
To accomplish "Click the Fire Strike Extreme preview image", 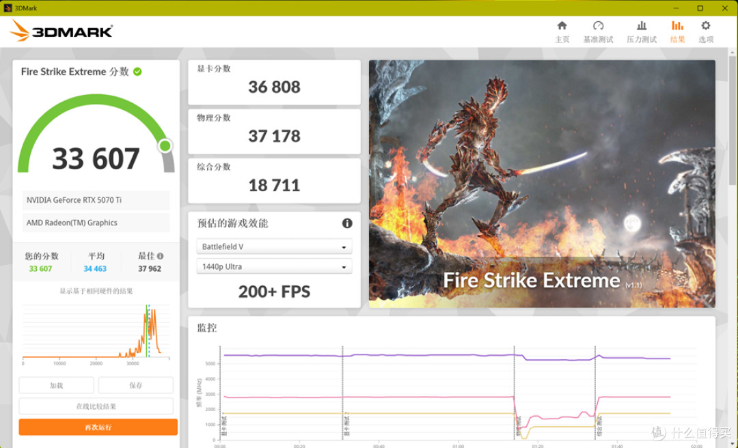I will (542, 184).
